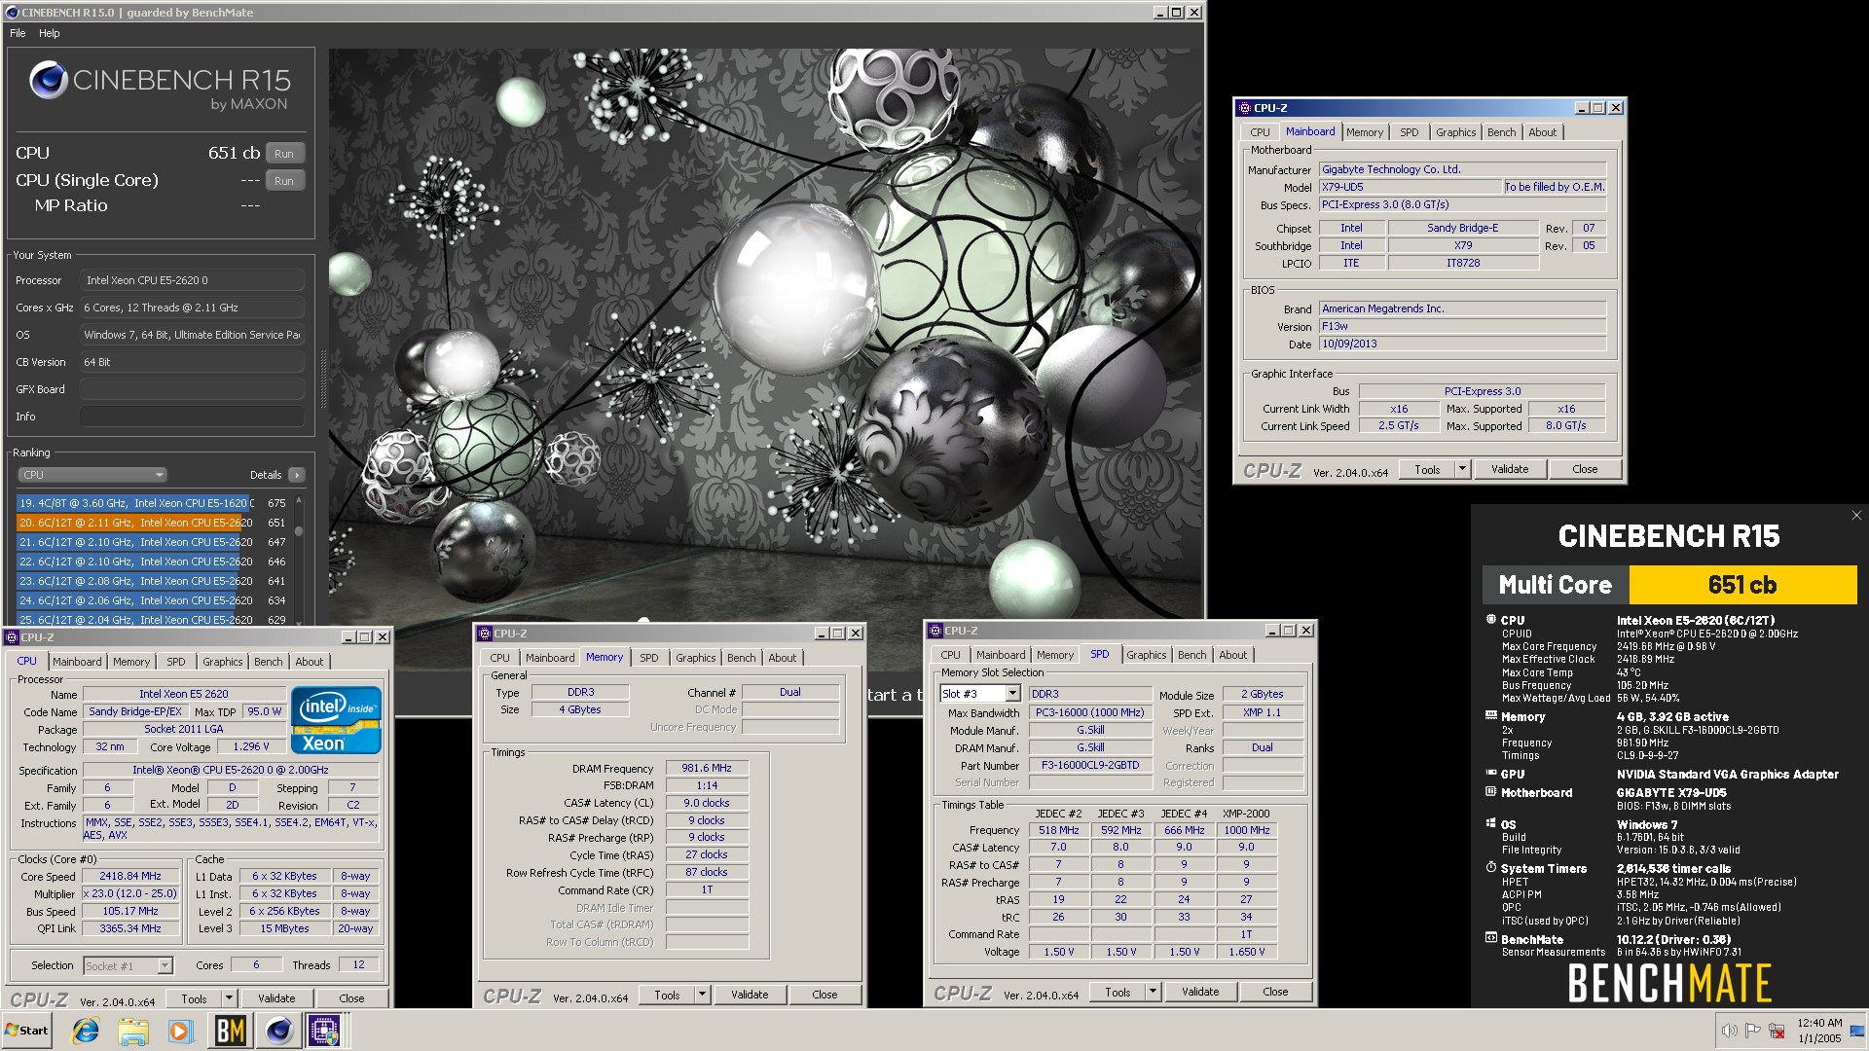Viewport: 1869px width, 1051px height.
Task: Click Validate in Mainboard CPU-Z window
Action: 1510,469
